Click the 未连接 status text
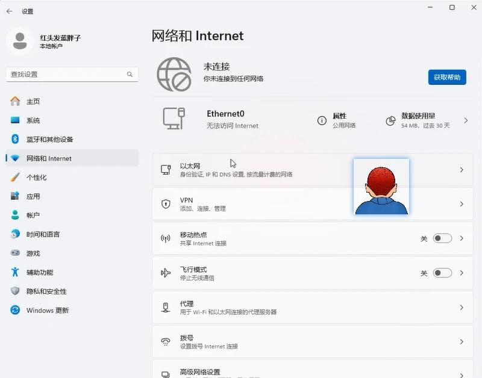 216,66
